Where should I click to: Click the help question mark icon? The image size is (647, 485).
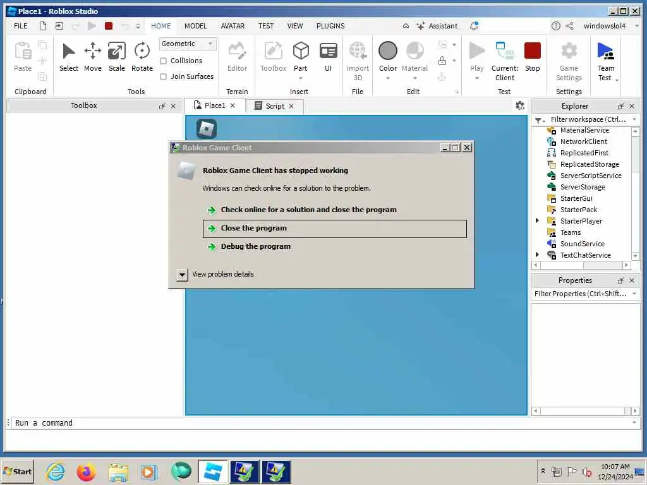tap(556, 26)
